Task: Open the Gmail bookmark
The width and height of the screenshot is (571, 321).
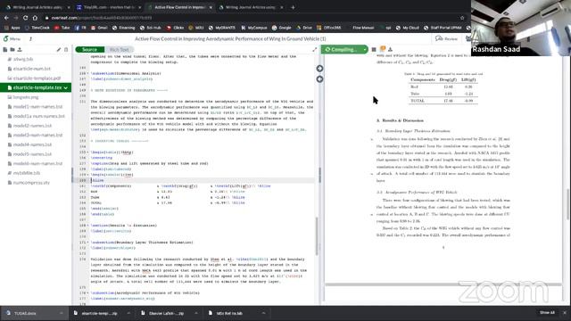Action: (x=99, y=28)
